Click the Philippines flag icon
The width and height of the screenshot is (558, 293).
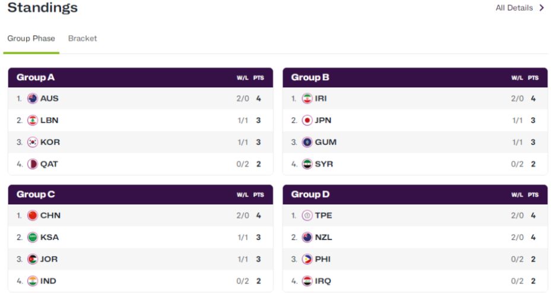(307, 259)
